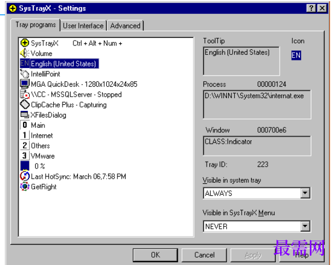
Task: Select the Main entry
Action: [38, 125]
